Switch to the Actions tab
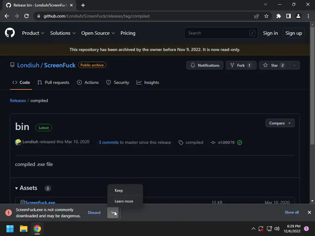Viewport: 315px width, 236px height. click(x=88, y=82)
